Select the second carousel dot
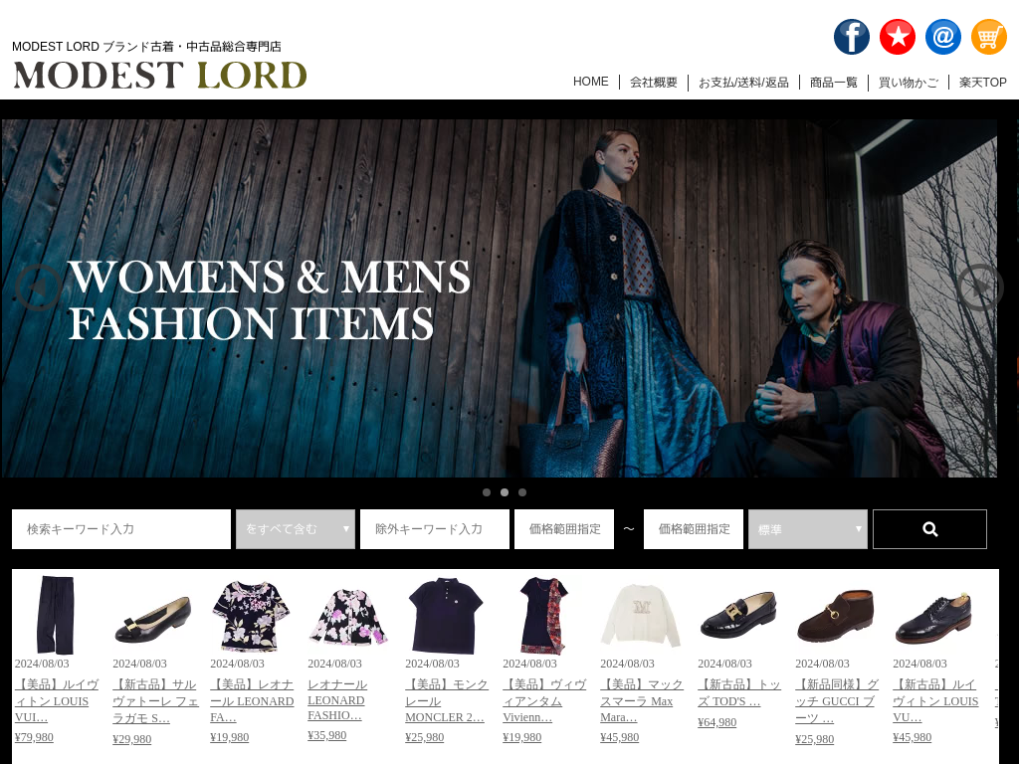 505,492
